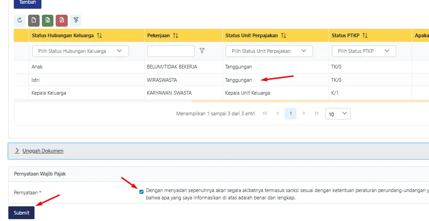The width and height of the screenshot is (429, 221).
Task: Sort the Pekerjaan column
Action: click(x=175, y=35)
